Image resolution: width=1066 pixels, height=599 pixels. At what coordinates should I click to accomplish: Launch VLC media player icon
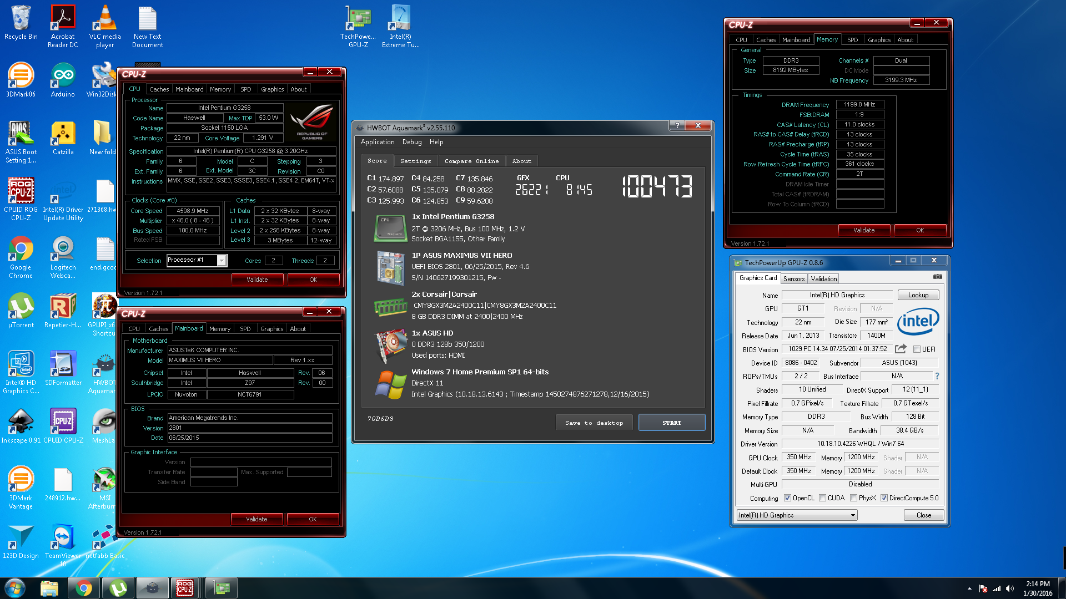[105, 26]
